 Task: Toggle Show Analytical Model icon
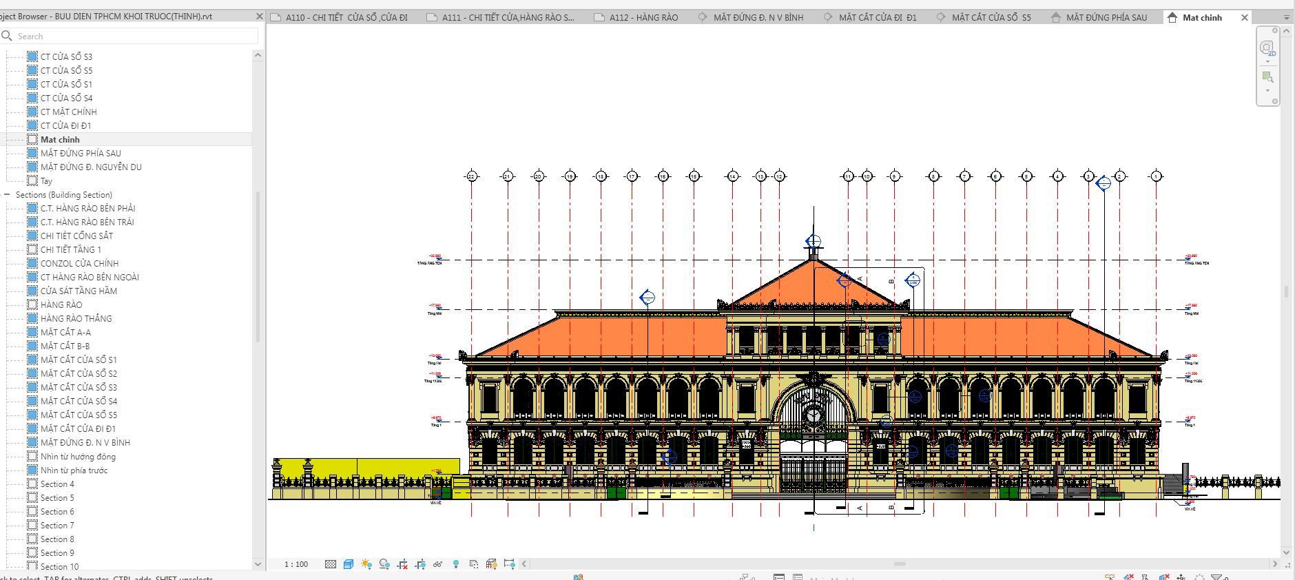(492, 564)
